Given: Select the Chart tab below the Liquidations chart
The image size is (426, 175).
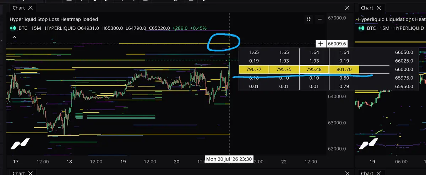Looking at the screenshot, I should [367, 173].
